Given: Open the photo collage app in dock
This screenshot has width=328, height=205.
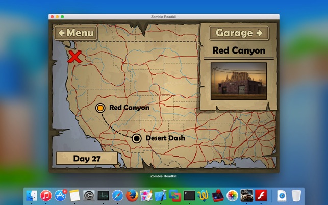Looking at the screenshot, I should click(146, 196).
